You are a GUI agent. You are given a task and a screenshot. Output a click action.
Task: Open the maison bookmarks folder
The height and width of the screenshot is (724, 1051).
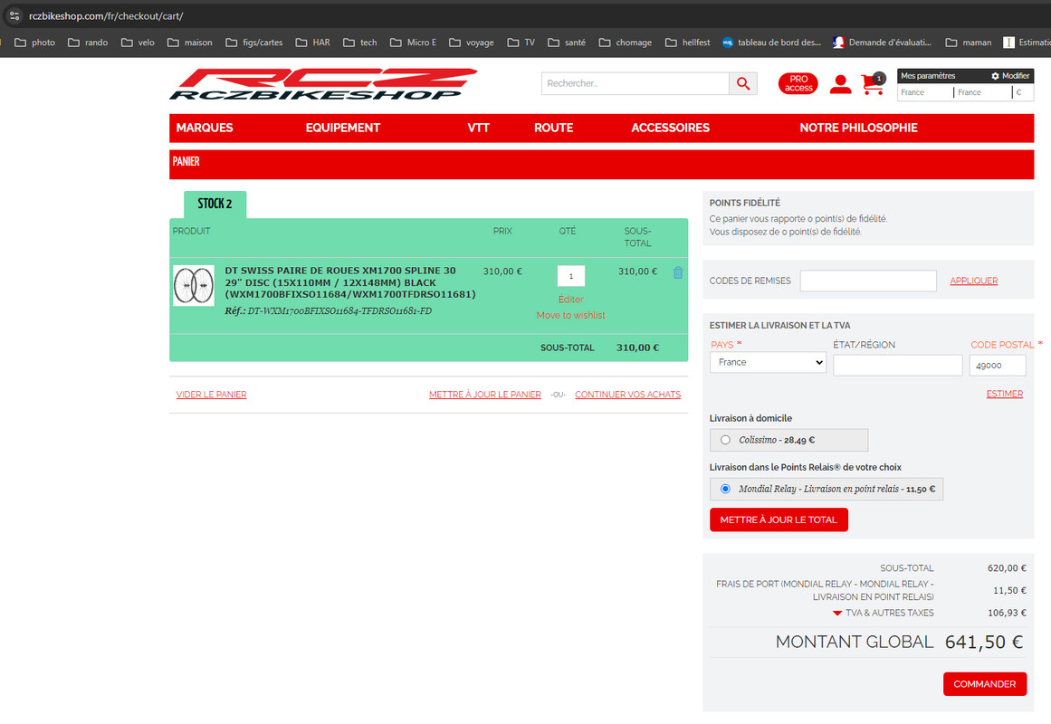[190, 43]
